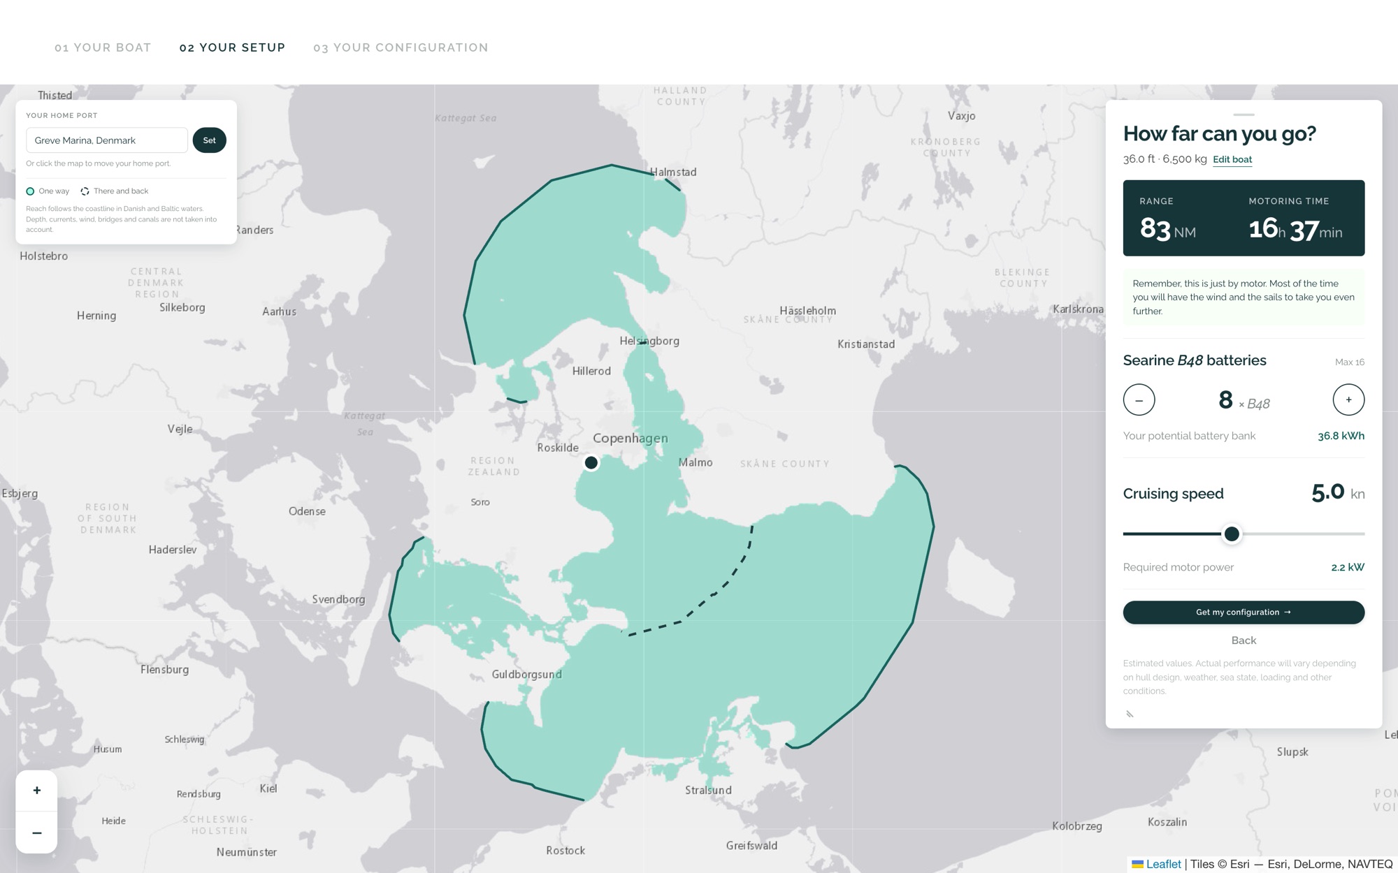The height and width of the screenshot is (873, 1398).
Task: Open the Edit boat link
Action: (x=1232, y=159)
